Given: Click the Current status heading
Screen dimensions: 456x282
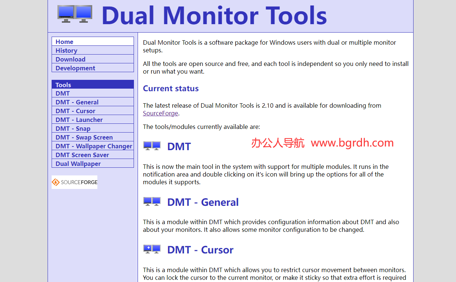Looking at the screenshot, I should coord(171,88).
